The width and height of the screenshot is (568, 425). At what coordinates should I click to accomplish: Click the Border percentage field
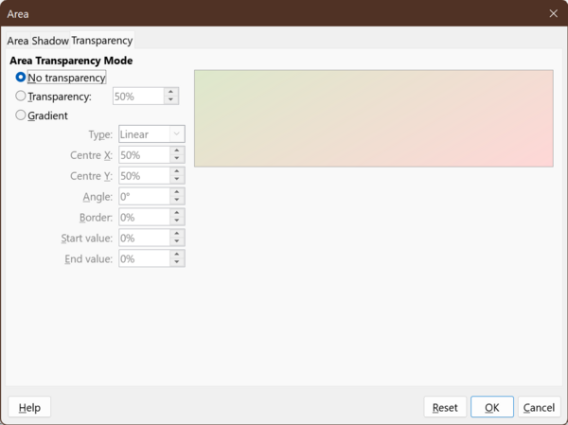click(143, 218)
